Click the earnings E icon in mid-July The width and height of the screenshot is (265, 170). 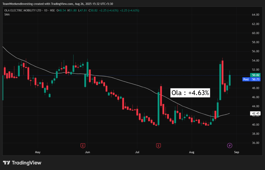[158, 146]
